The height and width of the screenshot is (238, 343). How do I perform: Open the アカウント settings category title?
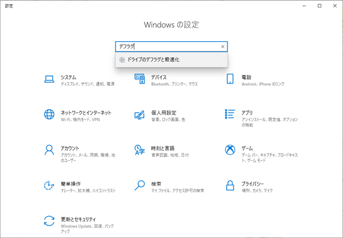[70, 148]
